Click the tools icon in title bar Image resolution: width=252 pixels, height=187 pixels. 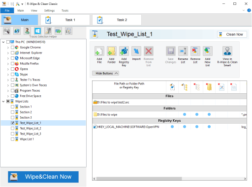(x=18, y=4)
